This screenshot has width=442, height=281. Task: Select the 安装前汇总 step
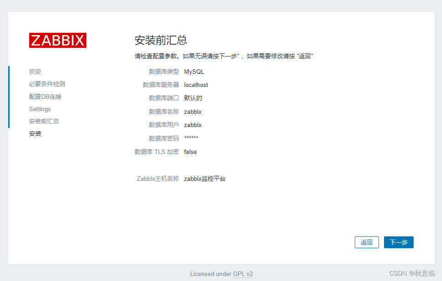tap(44, 121)
